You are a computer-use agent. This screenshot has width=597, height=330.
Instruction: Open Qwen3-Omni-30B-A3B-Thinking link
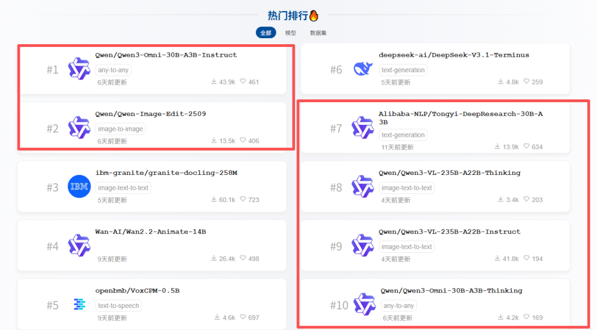tap(451, 291)
